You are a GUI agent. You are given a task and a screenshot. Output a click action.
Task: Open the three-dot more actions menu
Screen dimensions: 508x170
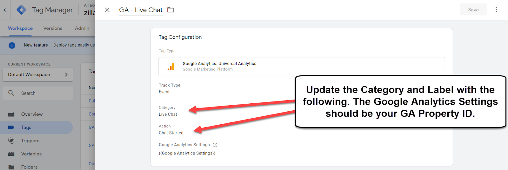click(x=496, y=10)
